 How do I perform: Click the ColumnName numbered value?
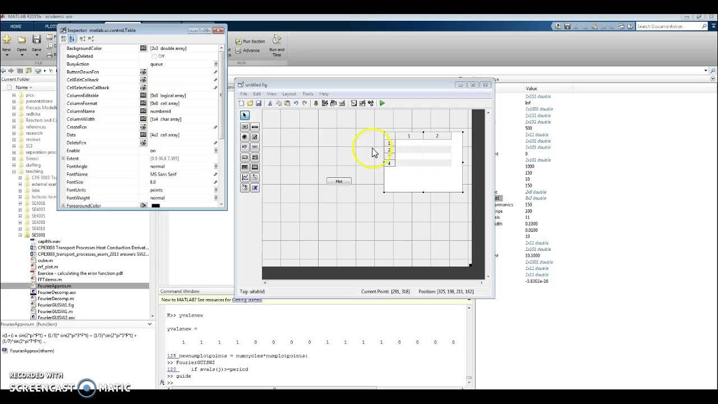(161, 111)
